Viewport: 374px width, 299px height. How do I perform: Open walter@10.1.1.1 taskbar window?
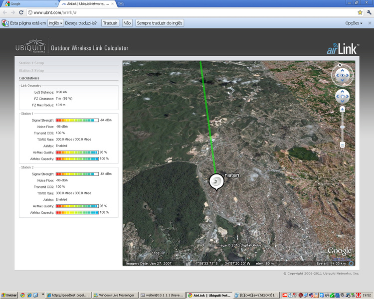[162, 295]
